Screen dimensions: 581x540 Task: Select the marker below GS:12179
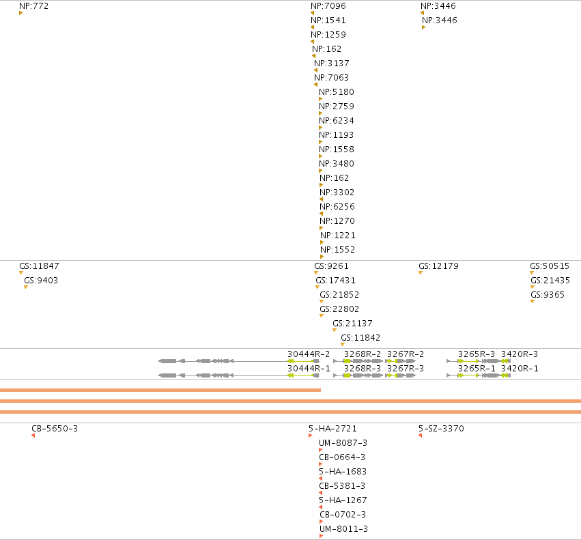421,273
